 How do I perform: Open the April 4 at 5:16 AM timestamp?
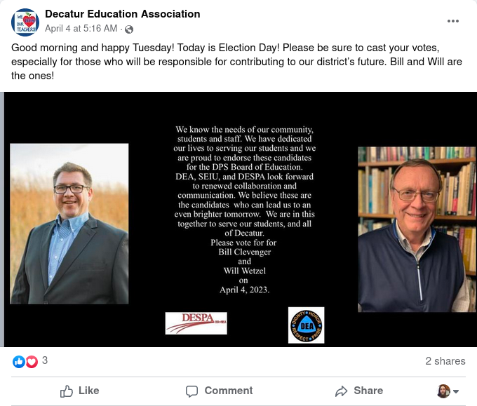(81, 29)
